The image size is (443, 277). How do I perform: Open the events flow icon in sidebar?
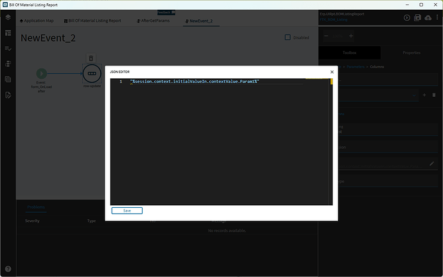tap(8, 64)
